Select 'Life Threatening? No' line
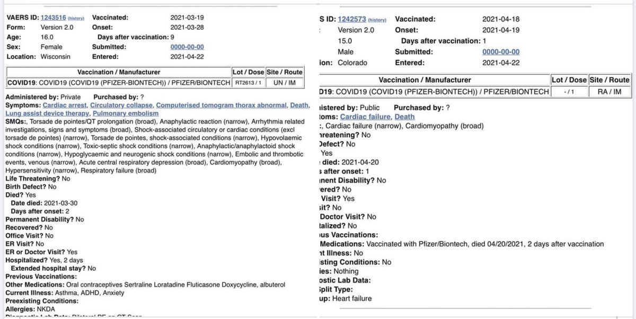 pyautogui.click(x=38, y=179)
